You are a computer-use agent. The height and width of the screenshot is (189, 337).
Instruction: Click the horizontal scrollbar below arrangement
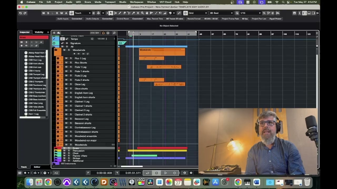click(x=132, y=166)
